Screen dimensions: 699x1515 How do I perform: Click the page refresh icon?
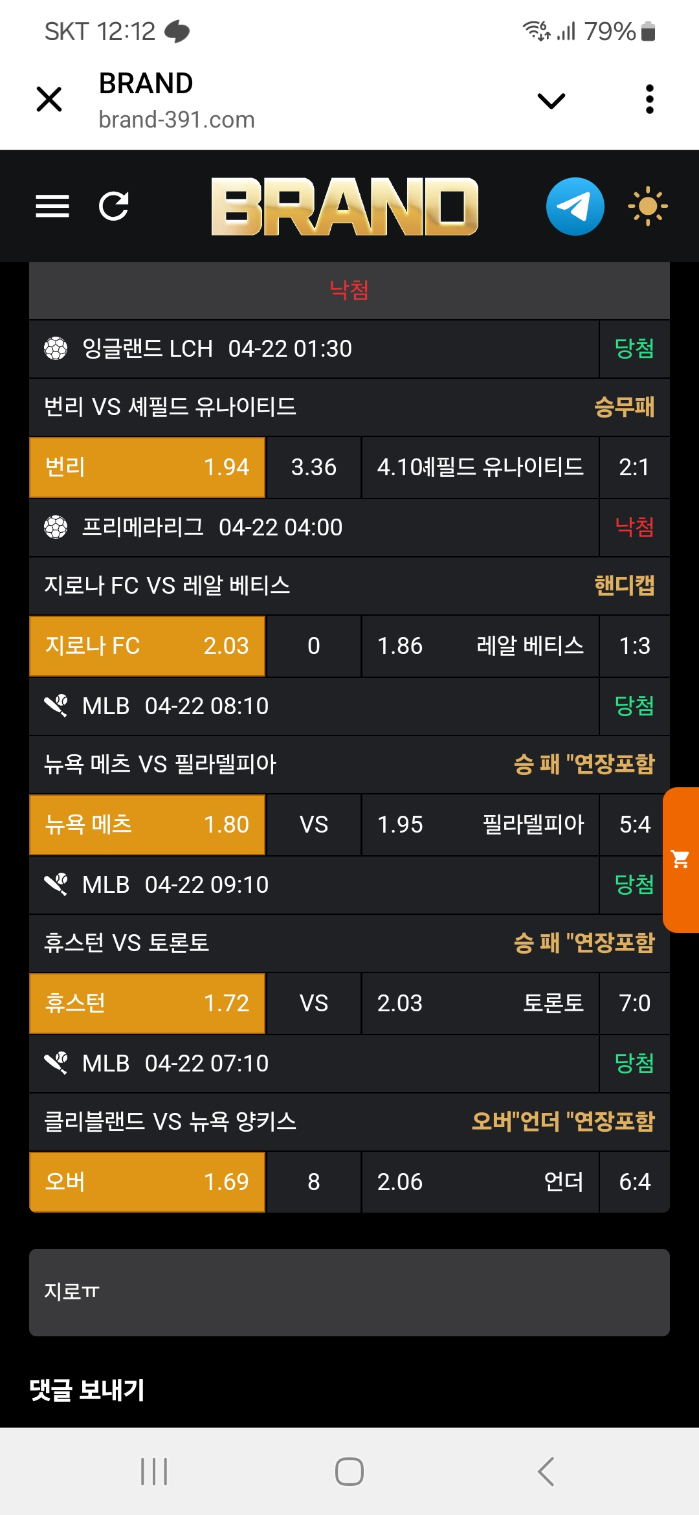(x=114, y=207)
